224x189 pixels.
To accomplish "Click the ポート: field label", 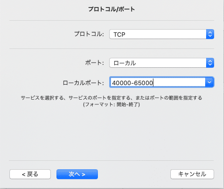I will [x=95, y=63].
